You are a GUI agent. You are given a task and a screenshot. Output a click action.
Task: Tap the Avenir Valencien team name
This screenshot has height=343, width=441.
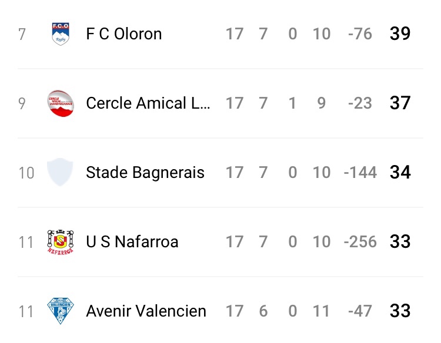pyautogui.click(x=146, y=311)
